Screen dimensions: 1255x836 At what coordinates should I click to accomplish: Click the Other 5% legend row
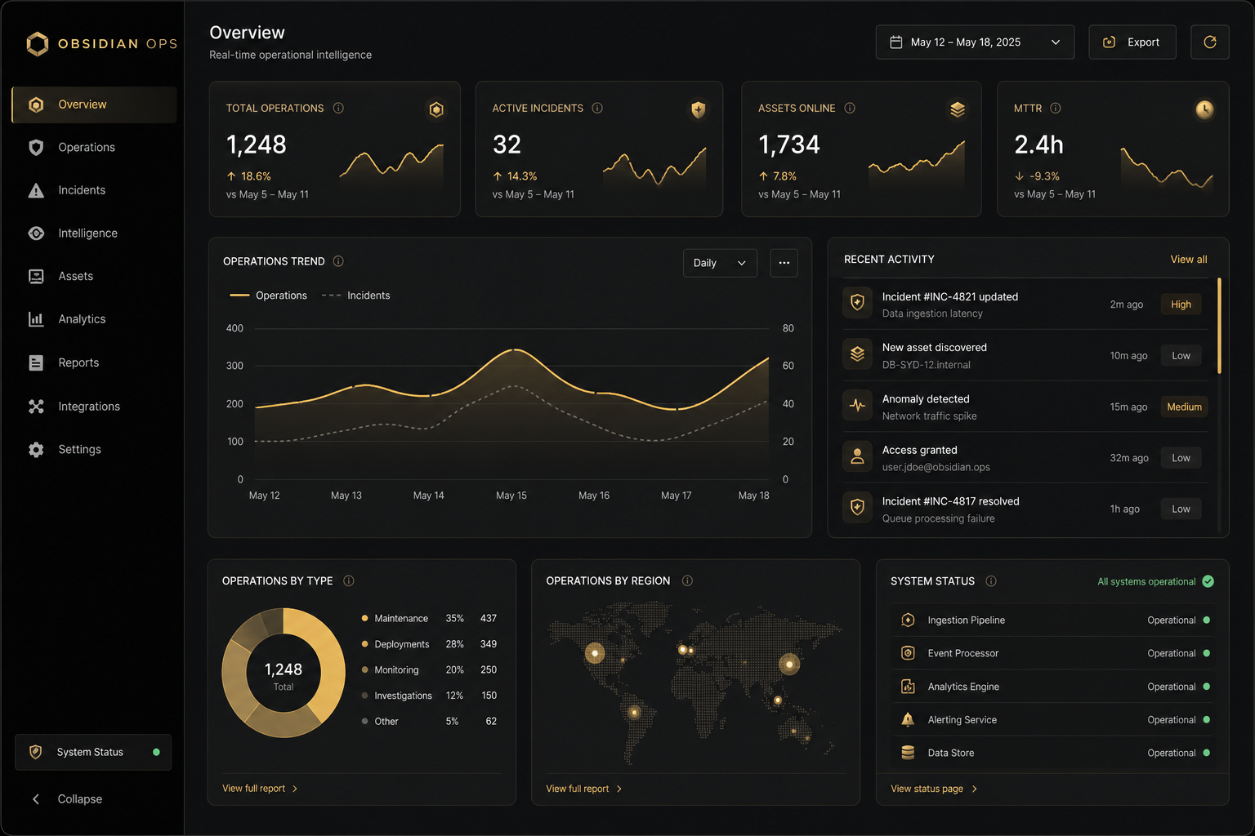click(430, 722)
